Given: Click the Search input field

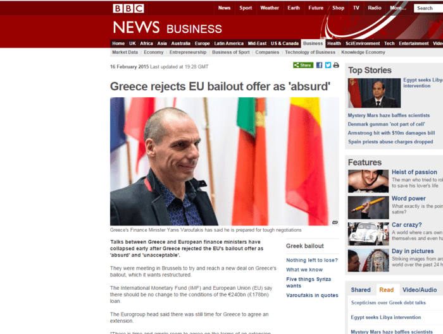Looking at the screenshot, I should pos(428,8).
